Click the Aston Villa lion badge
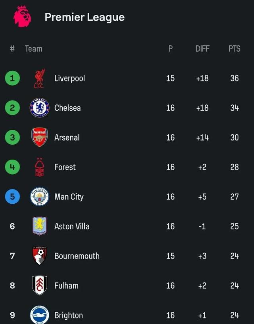Viewport: 254px width, 324px height. pos(40,226)
